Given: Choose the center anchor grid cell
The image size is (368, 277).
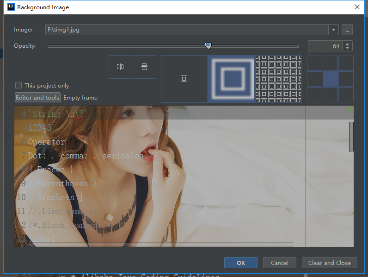Looking at the screenshot, I should tap(330, 79).
